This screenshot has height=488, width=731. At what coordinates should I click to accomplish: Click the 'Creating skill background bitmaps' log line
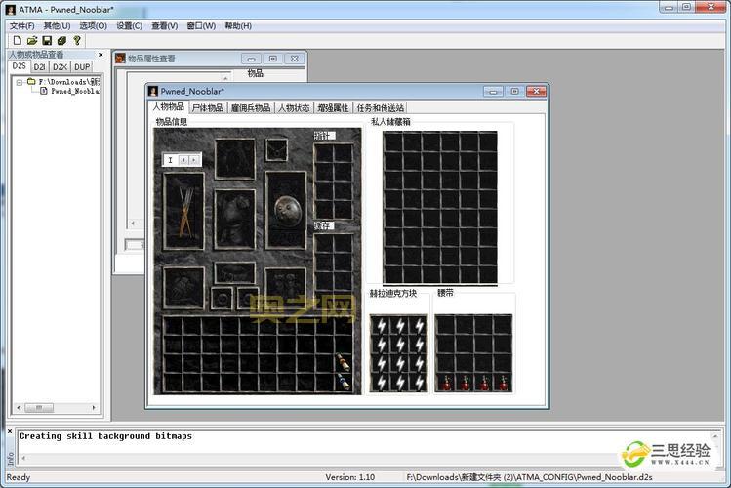click(105, 436)
